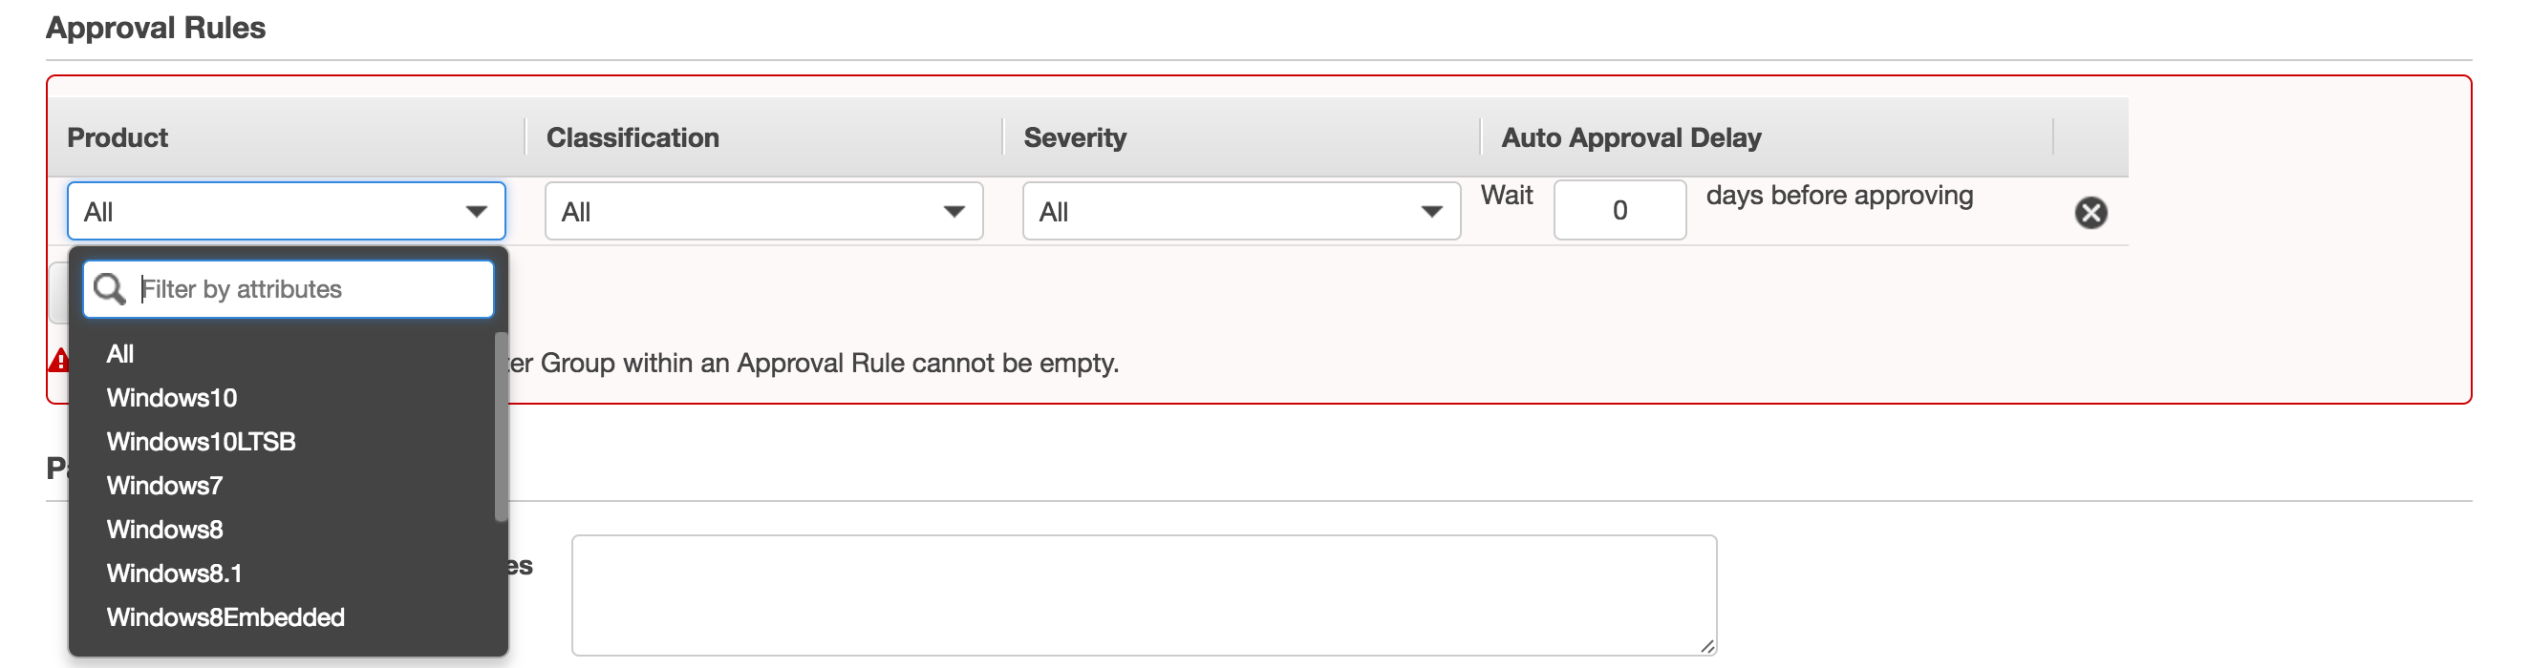Select Windows7 product option
Viewport: 2530px width, 668px height.
click(165, 486)
